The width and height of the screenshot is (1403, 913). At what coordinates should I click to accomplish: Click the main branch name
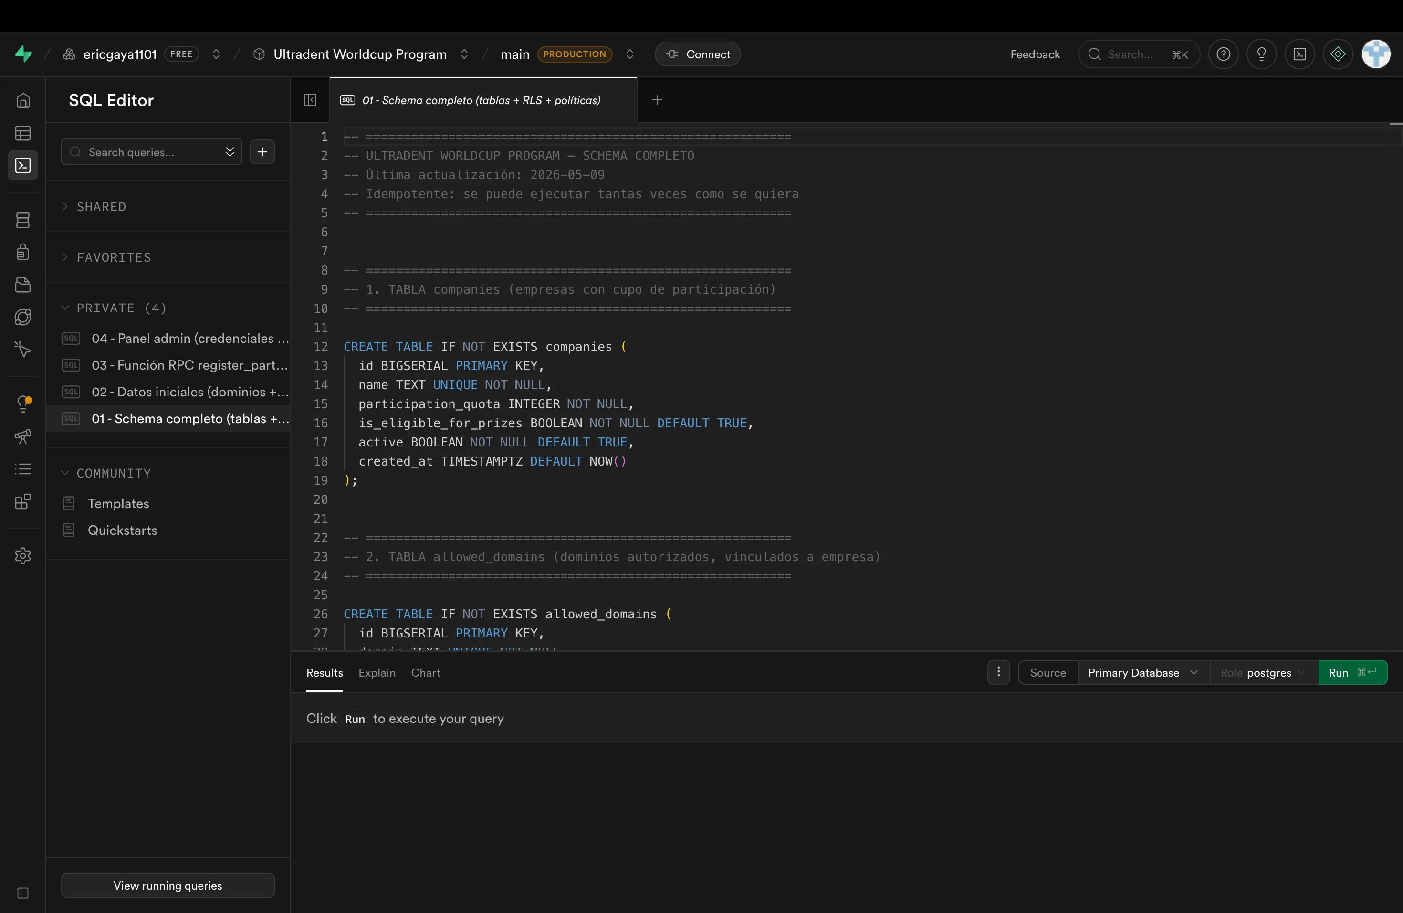[515, 54]
